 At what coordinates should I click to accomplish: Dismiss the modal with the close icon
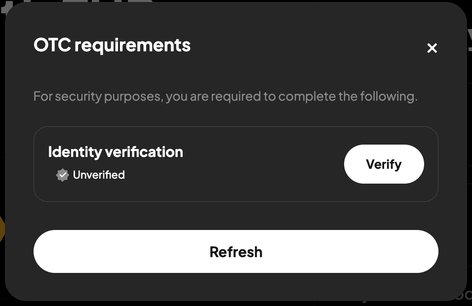(x=432, y=48)
